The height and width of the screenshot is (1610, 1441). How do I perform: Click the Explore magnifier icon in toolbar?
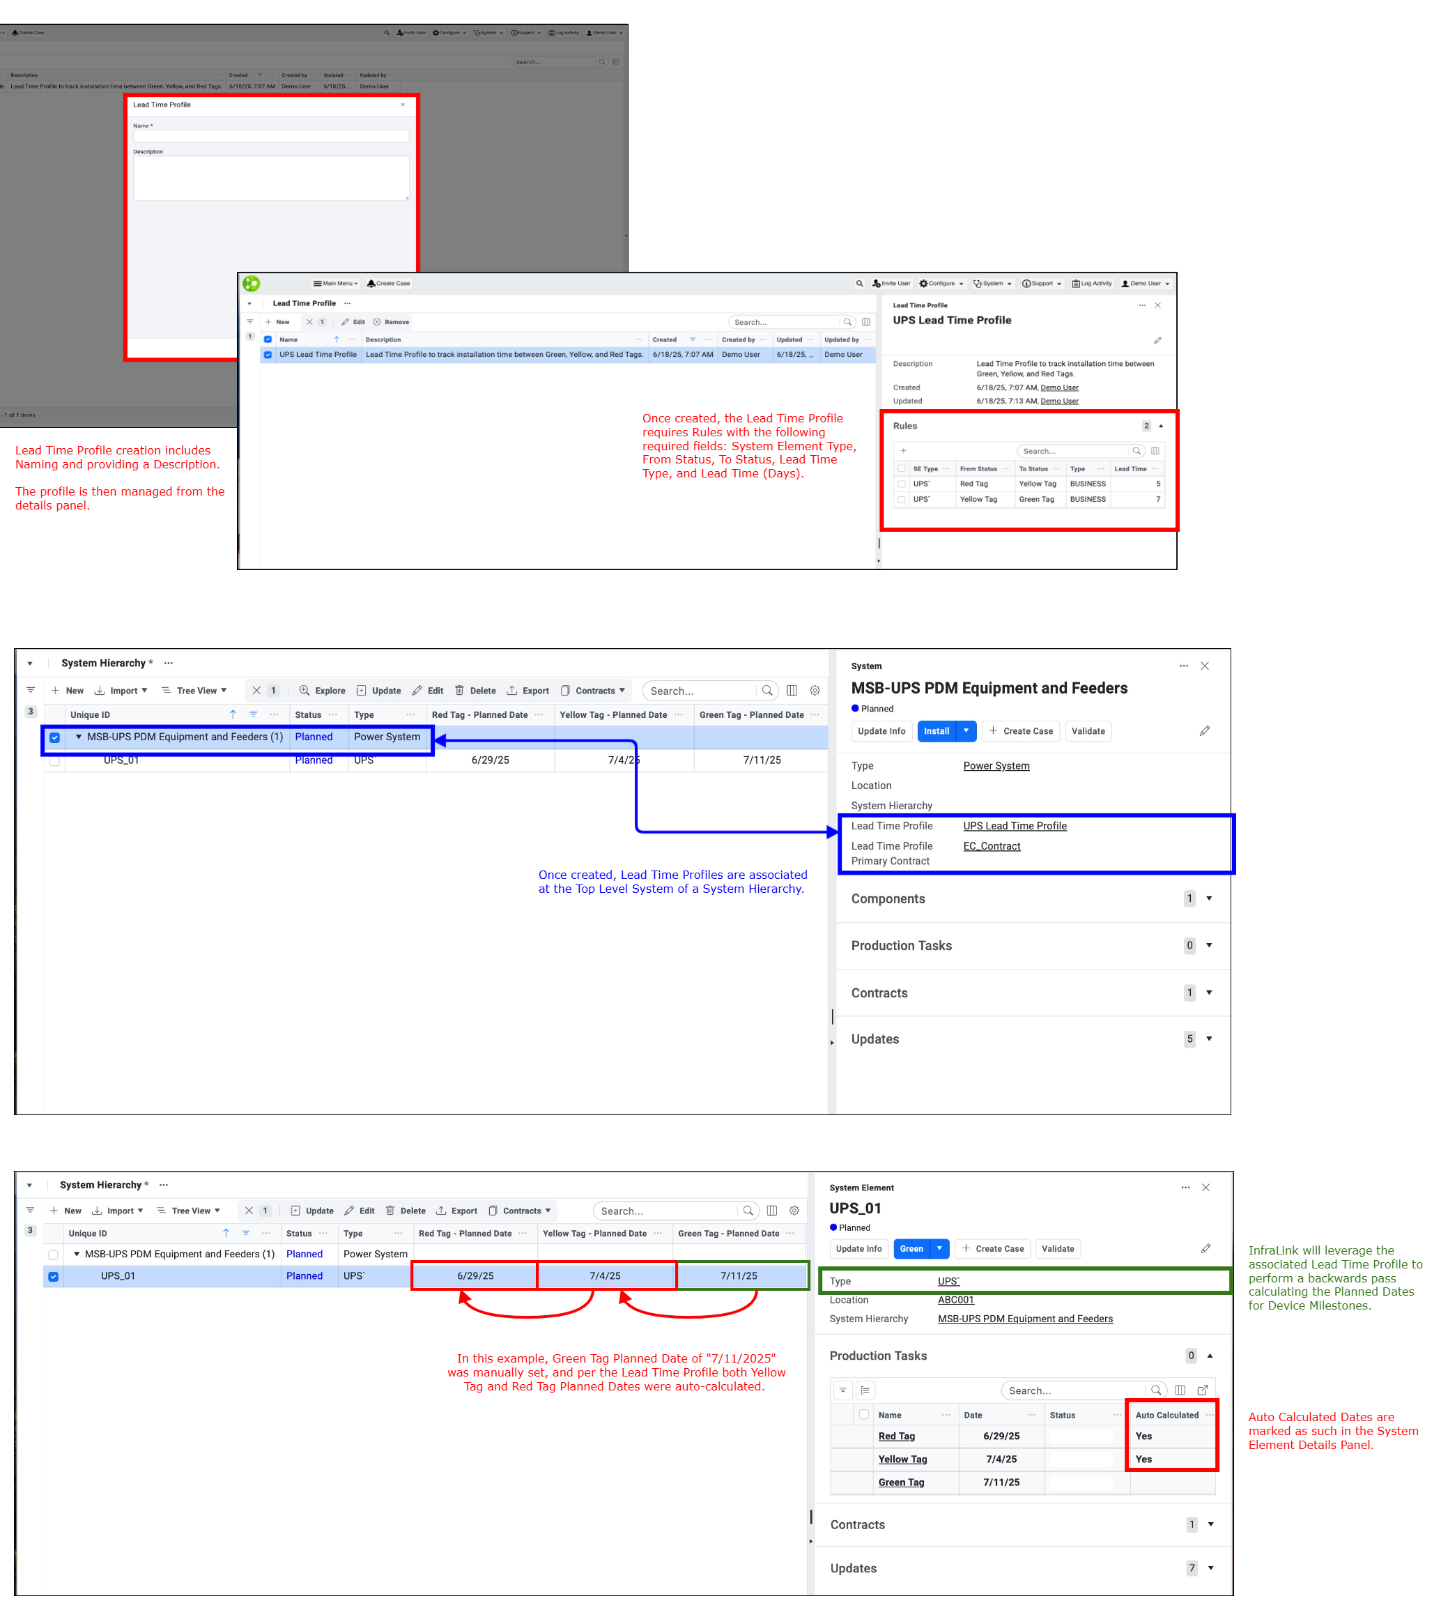[x=304, y=690]
